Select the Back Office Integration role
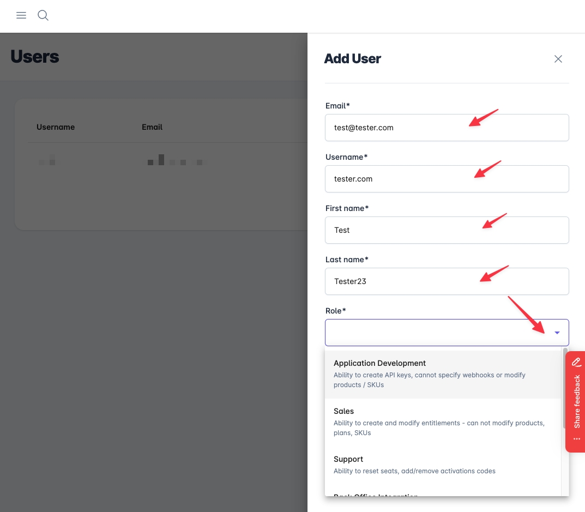Screen dimensions: 585x512 376,495
